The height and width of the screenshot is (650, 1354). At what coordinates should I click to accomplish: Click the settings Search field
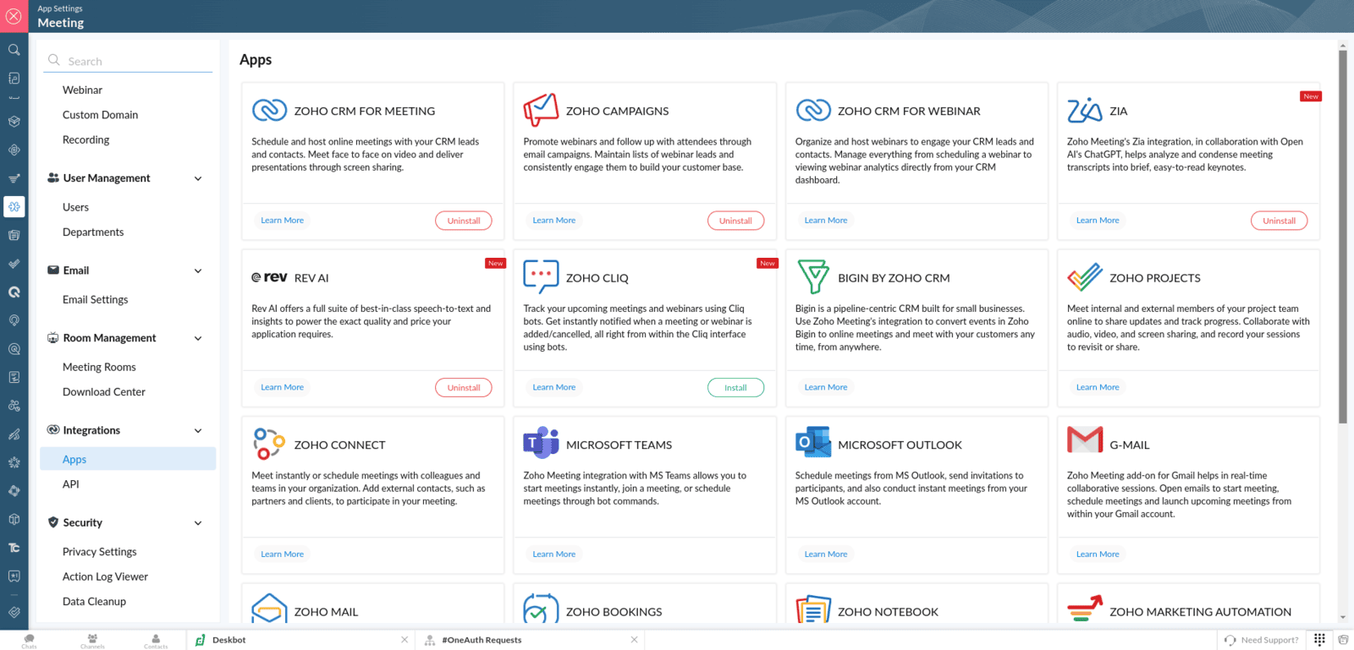129,61
